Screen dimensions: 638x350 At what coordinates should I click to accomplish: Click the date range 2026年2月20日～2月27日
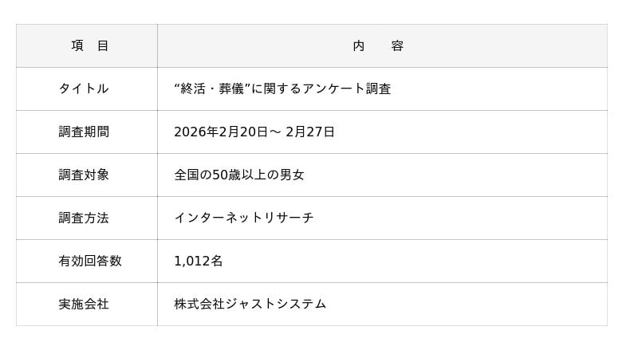pyautogui.click(x=254, y=132)
